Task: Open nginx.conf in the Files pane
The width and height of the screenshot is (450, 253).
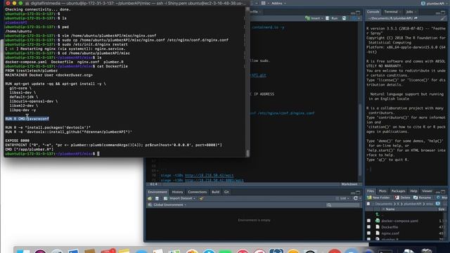Action: (x=390, y=233)
